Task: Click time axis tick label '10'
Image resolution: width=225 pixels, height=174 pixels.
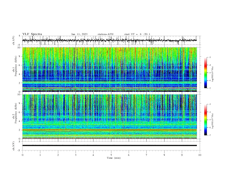Action: 200,155
